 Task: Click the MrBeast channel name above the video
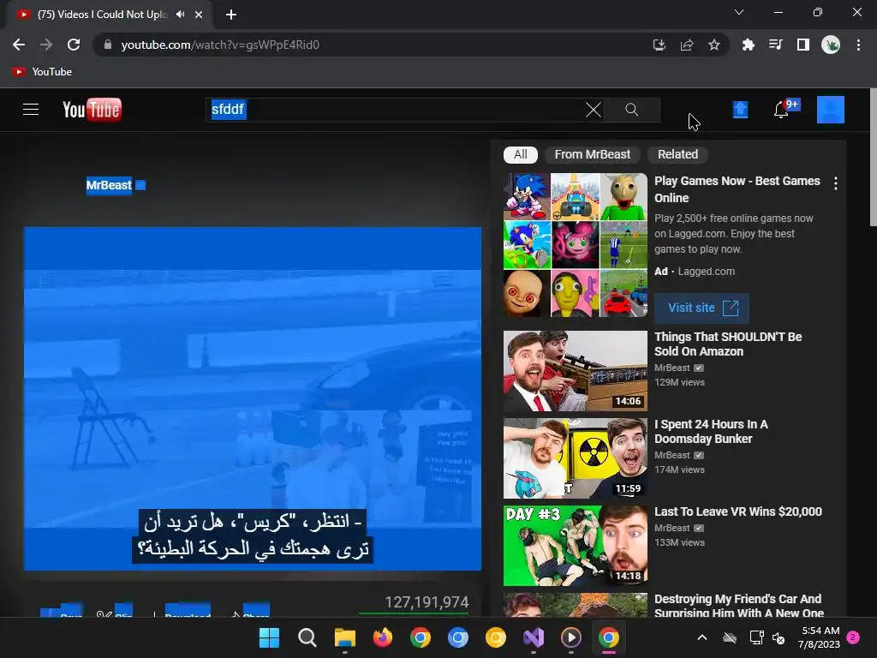point(109,185)
